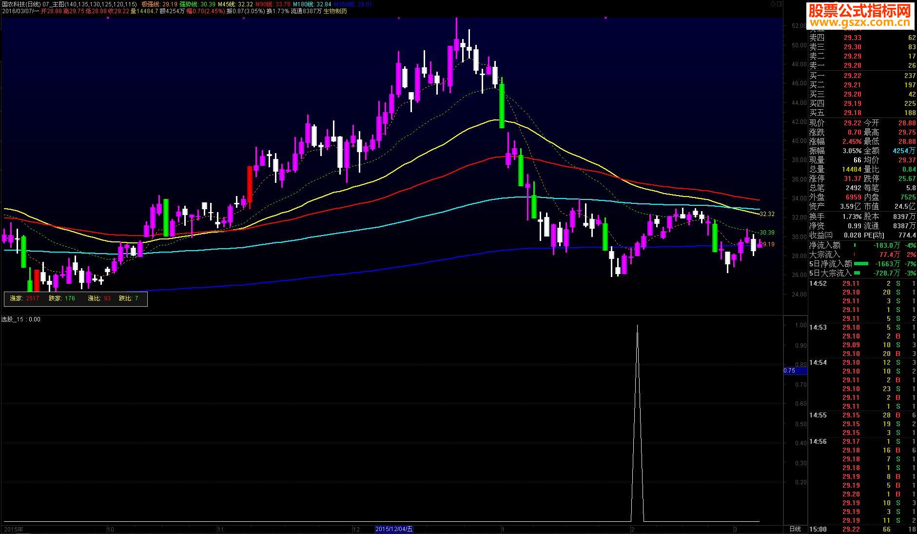The width and height of the screenshot is (917, 534).
Task: Click the 内盘 value 7525
Action: point(908,197)
